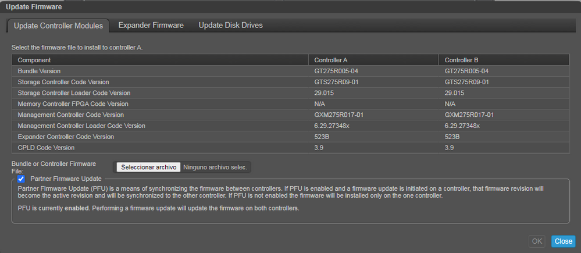Click Expander Controller Code Version label

click(66, 137)
